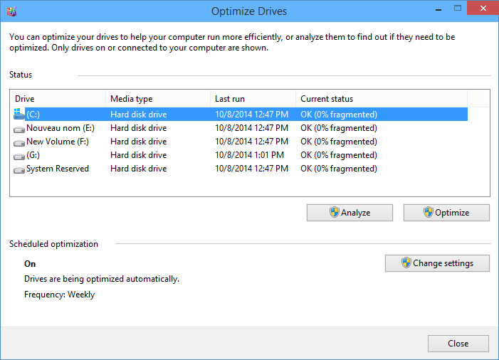
Task: Click the shield icon on Optimize button
Action: point(428,212)
